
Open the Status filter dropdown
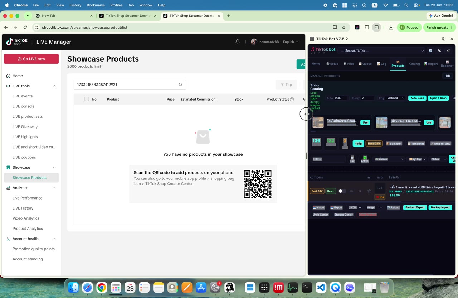click(x=438, y=159)
